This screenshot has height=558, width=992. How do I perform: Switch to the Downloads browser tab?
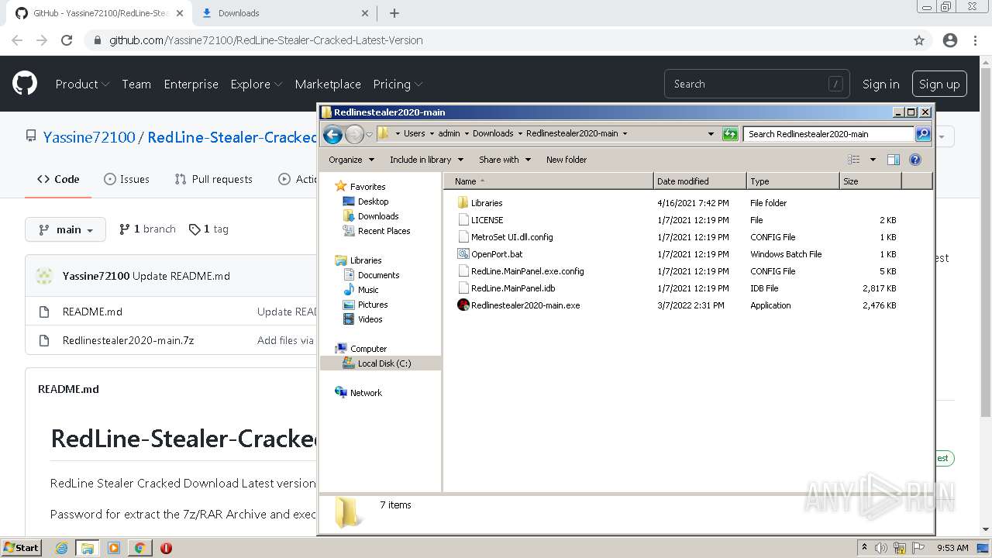pyautogui.click(x=284, y=13)
